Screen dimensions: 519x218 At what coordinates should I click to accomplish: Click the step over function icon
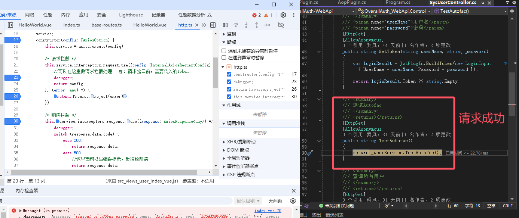[236, 25]
